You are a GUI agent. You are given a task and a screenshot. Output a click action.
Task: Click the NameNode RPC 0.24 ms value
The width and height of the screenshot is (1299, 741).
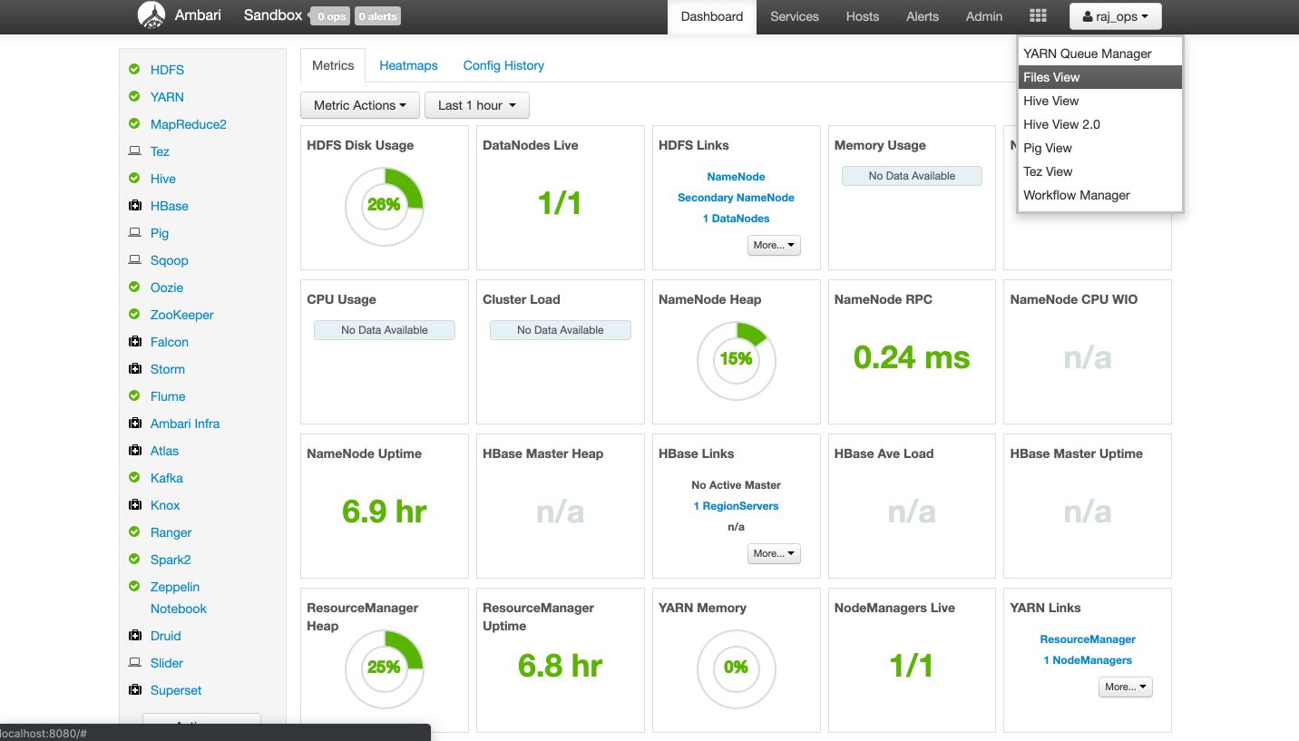pyautogui.click(x=912, y=357)
